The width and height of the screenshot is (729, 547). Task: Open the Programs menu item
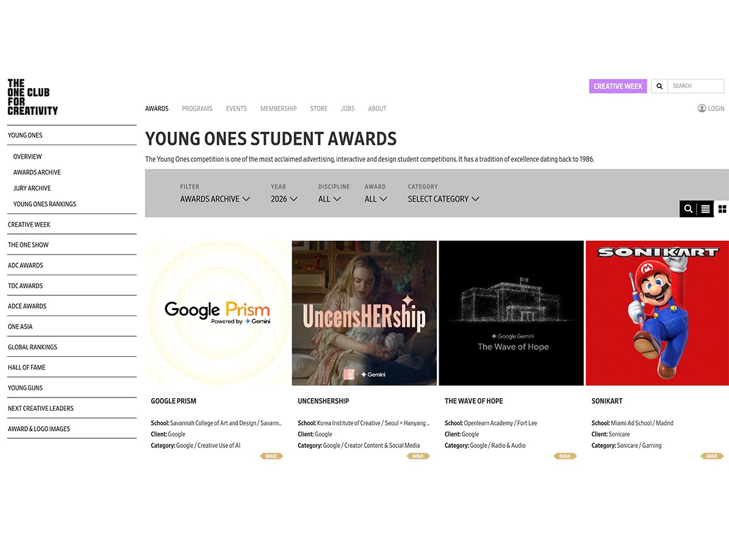(197, 109)
